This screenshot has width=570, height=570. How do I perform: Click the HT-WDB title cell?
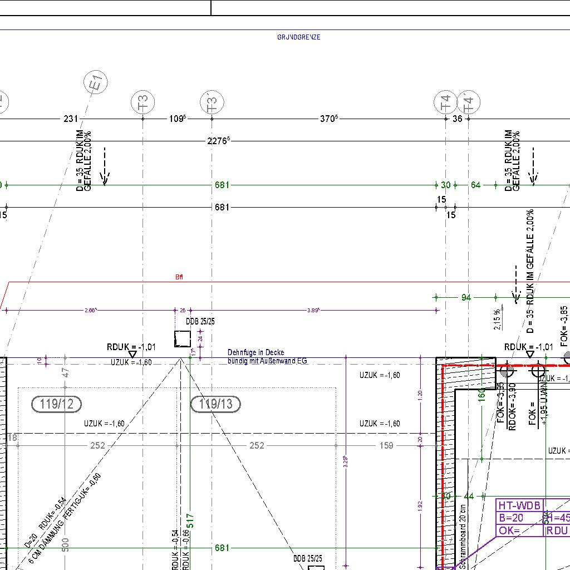pyautogui.click(x=519, y=505)
